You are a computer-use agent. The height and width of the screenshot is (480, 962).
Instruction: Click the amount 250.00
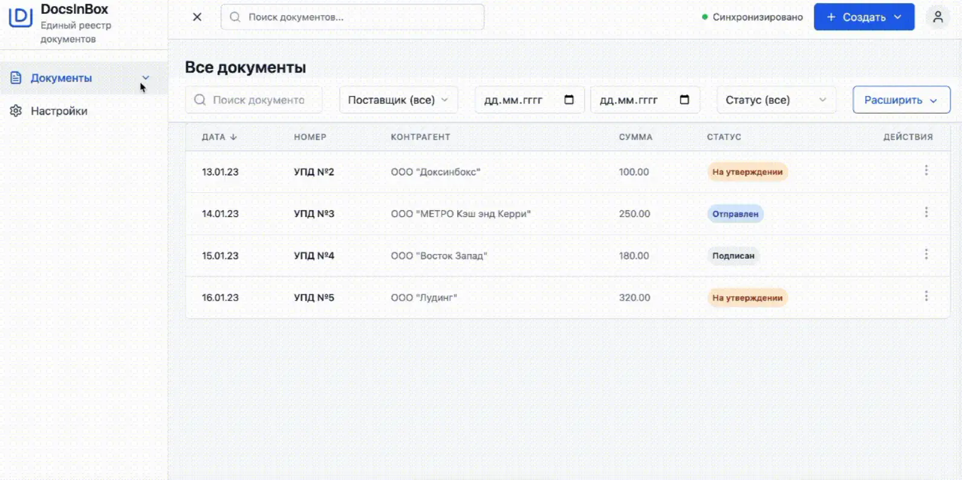pos(634,213)
